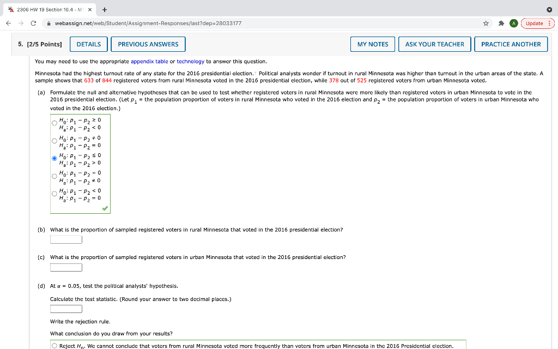Select the 2306 HW 19 Section 10.4 tab
The height and width of the screenshot is (349, 558).
[x=50, y=10]
